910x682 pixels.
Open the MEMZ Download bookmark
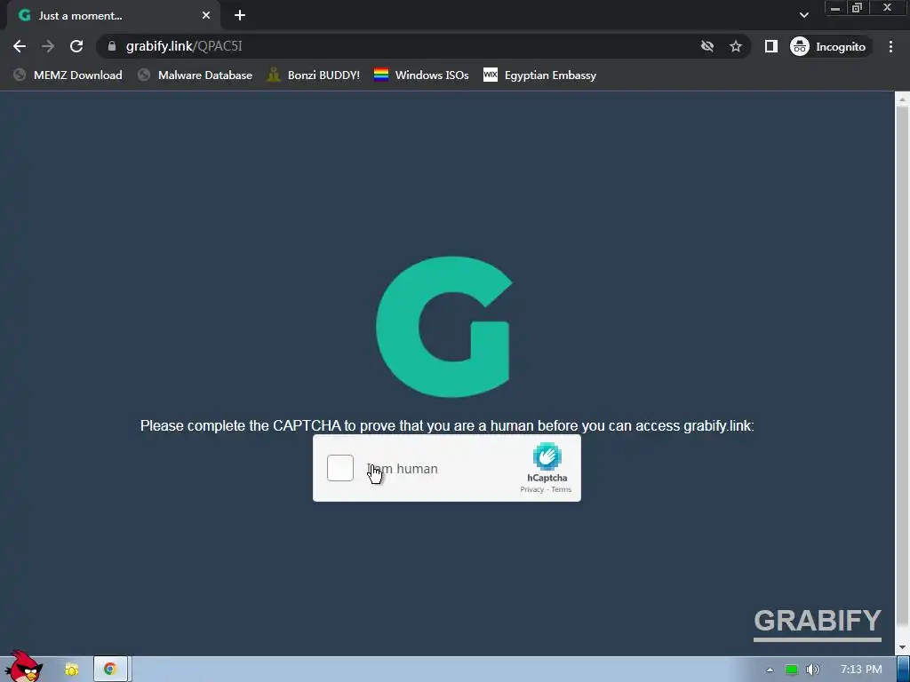[68, 75]
